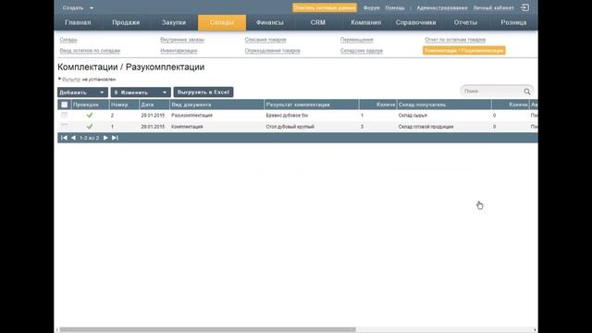Click the Выгрузить в Excel button

tap(203, 92)
